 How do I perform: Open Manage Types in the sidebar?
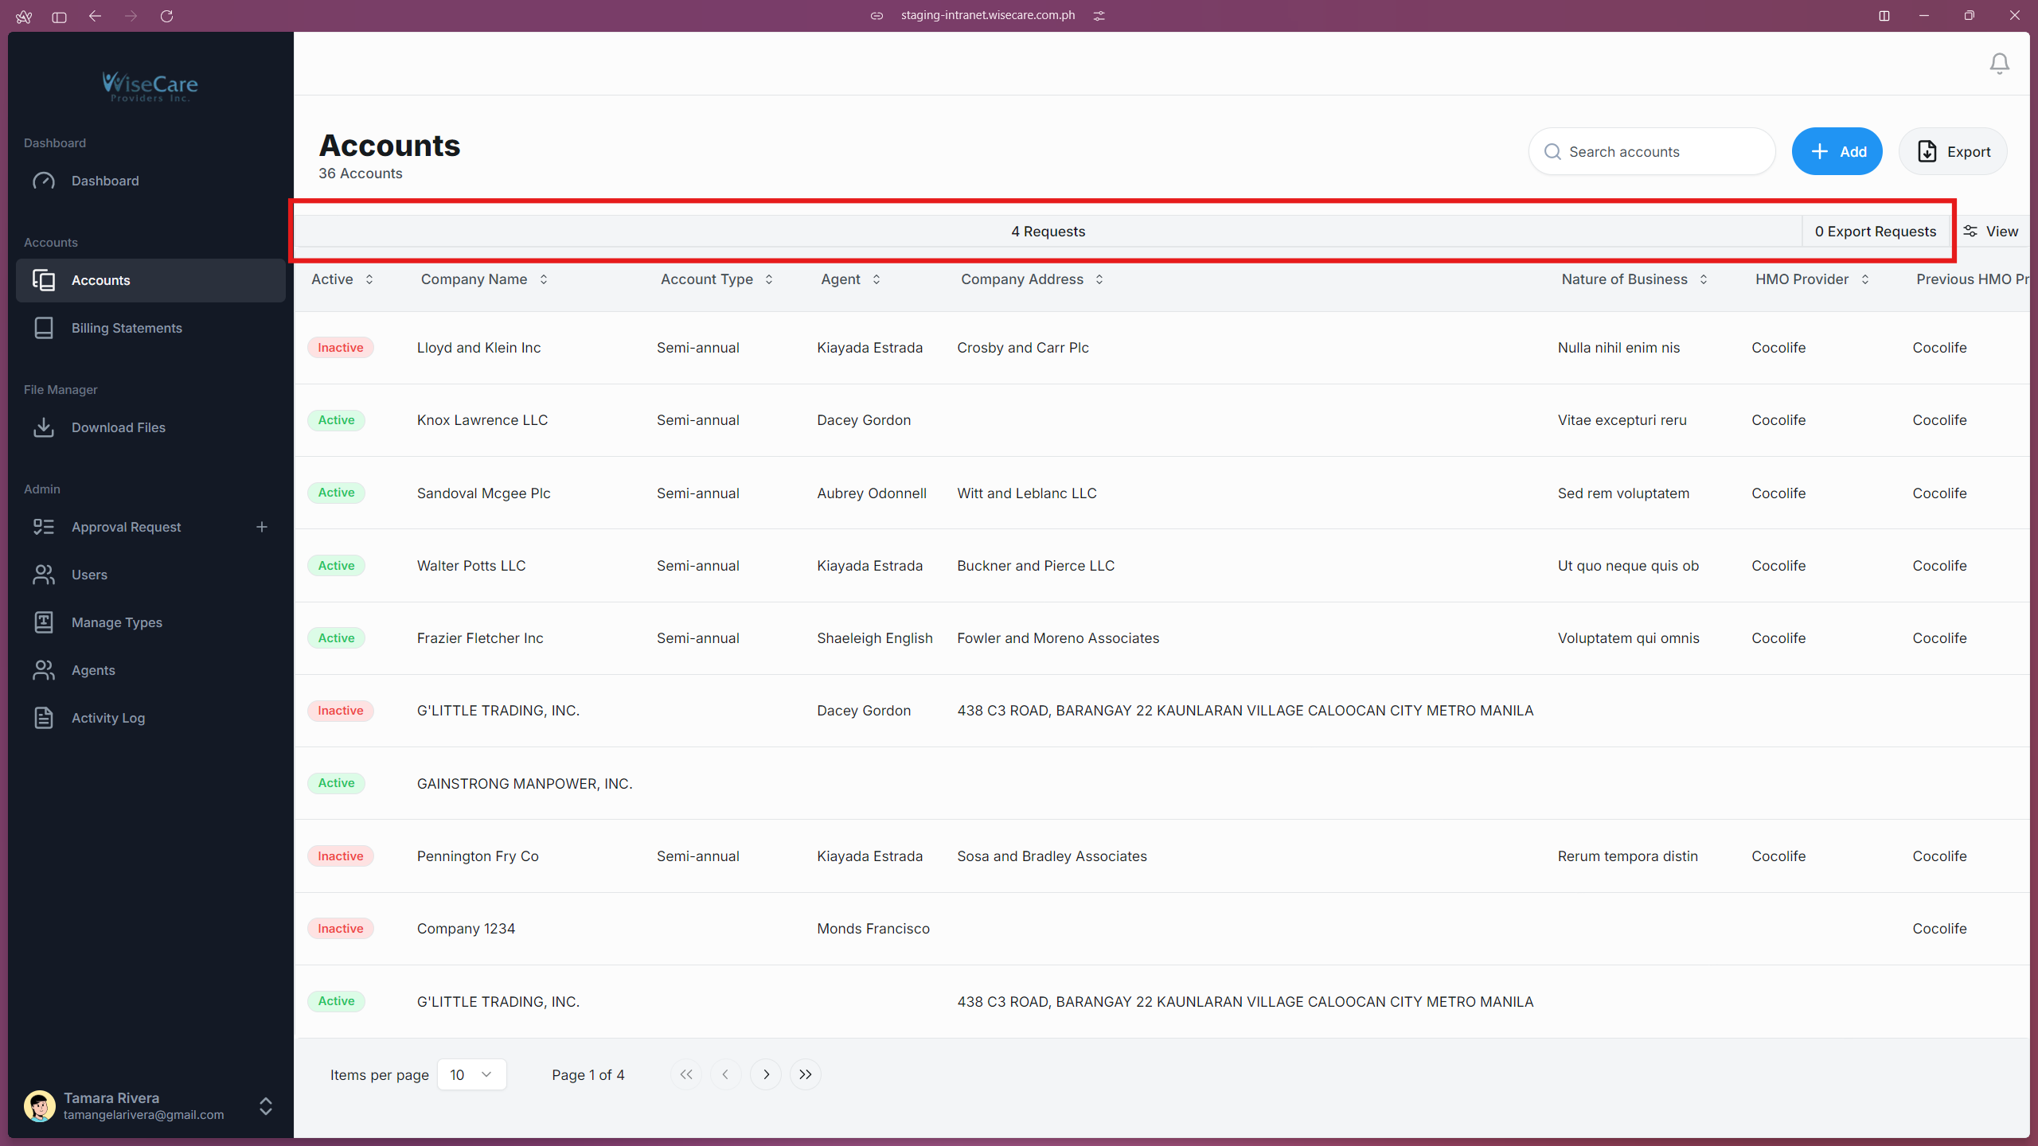coord(116,622)
